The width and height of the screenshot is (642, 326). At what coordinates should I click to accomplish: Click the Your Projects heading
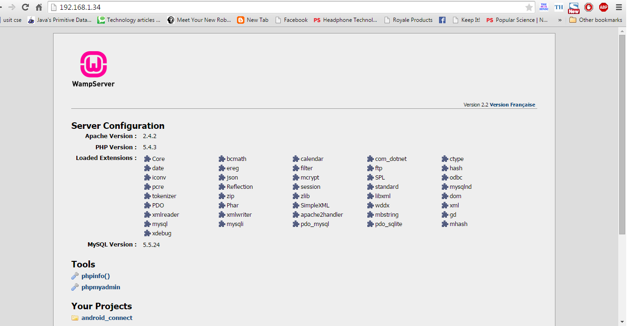(x=101, y=306)
